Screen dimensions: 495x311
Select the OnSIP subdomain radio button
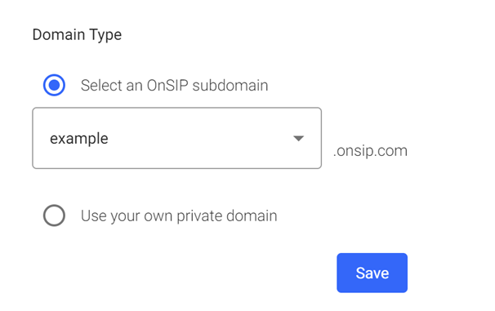(54, 85)
